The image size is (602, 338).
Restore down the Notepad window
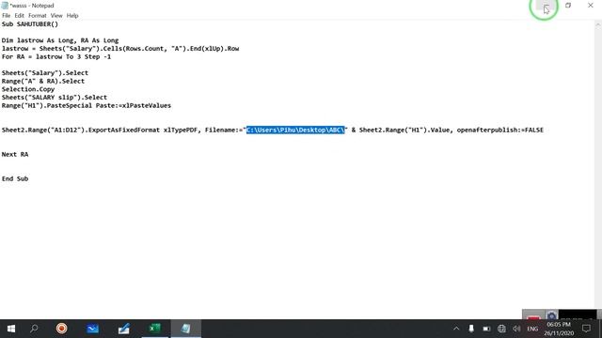point(568,6)
